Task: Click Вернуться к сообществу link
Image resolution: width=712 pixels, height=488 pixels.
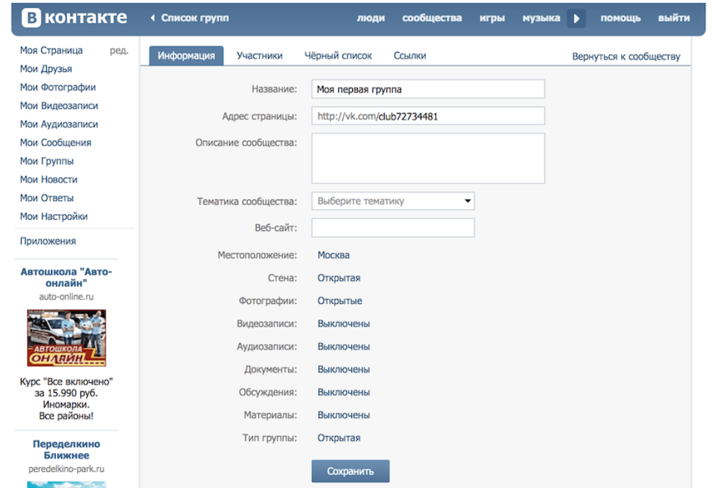Action: point(626,57)
